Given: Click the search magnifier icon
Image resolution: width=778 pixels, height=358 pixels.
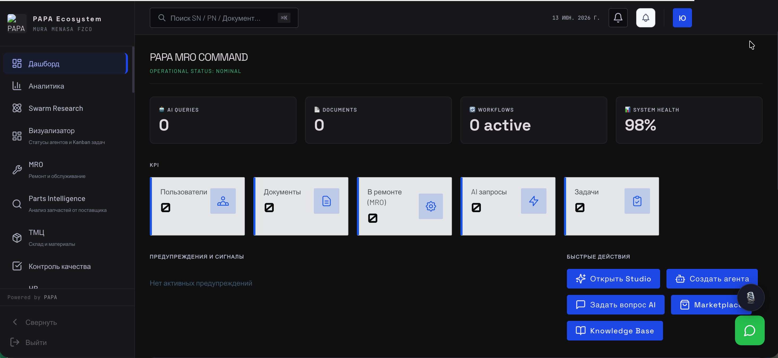Looking at the screenshot, I should coord(162,18).
